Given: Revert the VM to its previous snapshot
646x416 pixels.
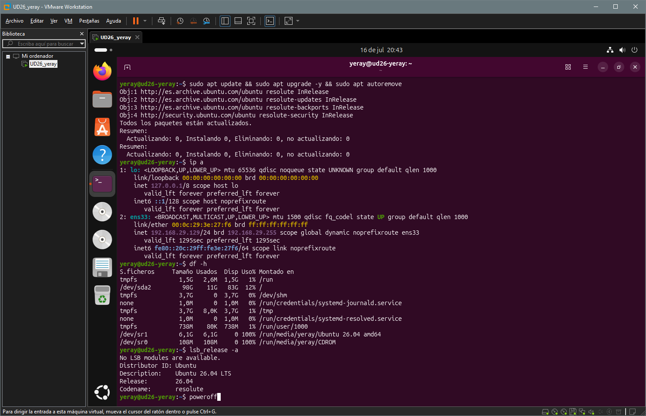Looking at the screenshot, I should tap(193, 21).
